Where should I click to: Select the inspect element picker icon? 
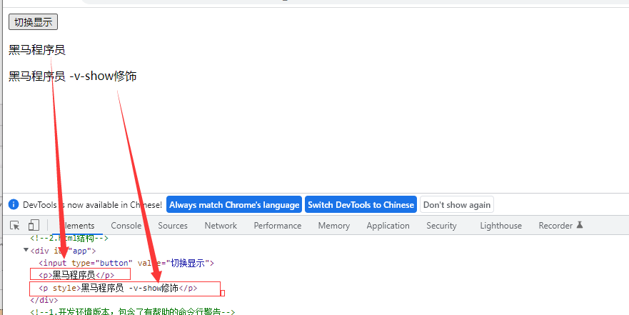(x=15, y=226)
